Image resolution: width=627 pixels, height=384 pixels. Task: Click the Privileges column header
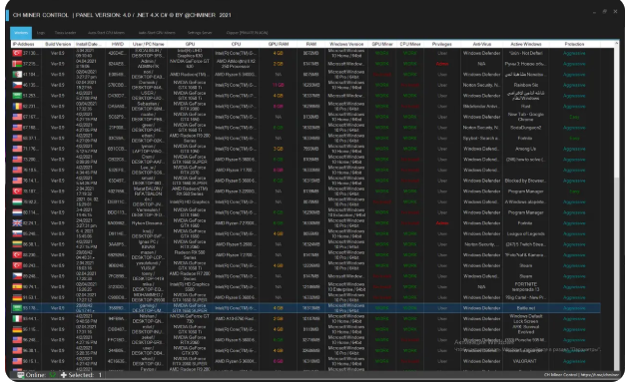(442, 44)
